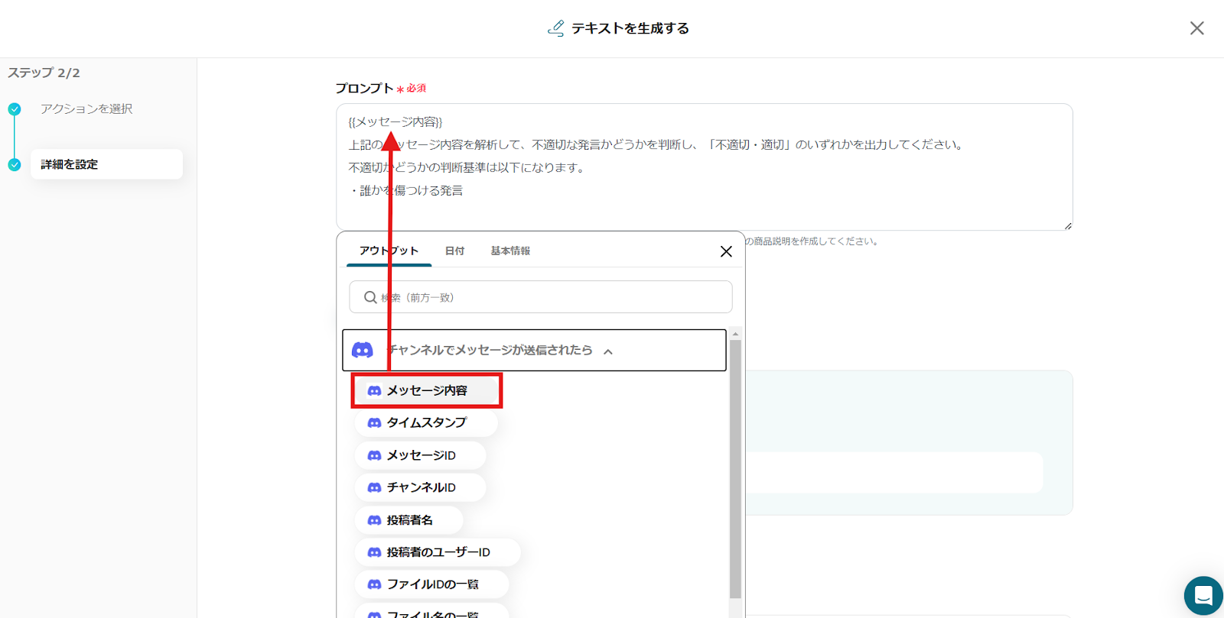Insert the メッセージID output
This screenshot has height=618, width=1224.
[421, 455]
